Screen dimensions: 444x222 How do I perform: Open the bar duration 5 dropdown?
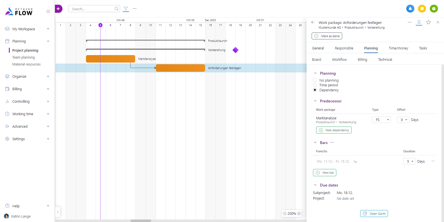pyautogui.click(x=409, y=161)
